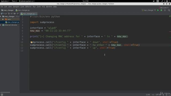
Task: Click mac_changer.py breadcrumb in navigation bar
Action: 22,10
